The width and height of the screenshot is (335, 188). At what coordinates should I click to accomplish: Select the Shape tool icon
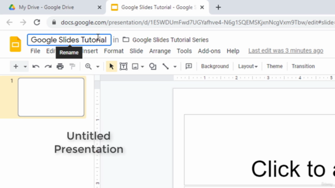click(x=153, y=66)
